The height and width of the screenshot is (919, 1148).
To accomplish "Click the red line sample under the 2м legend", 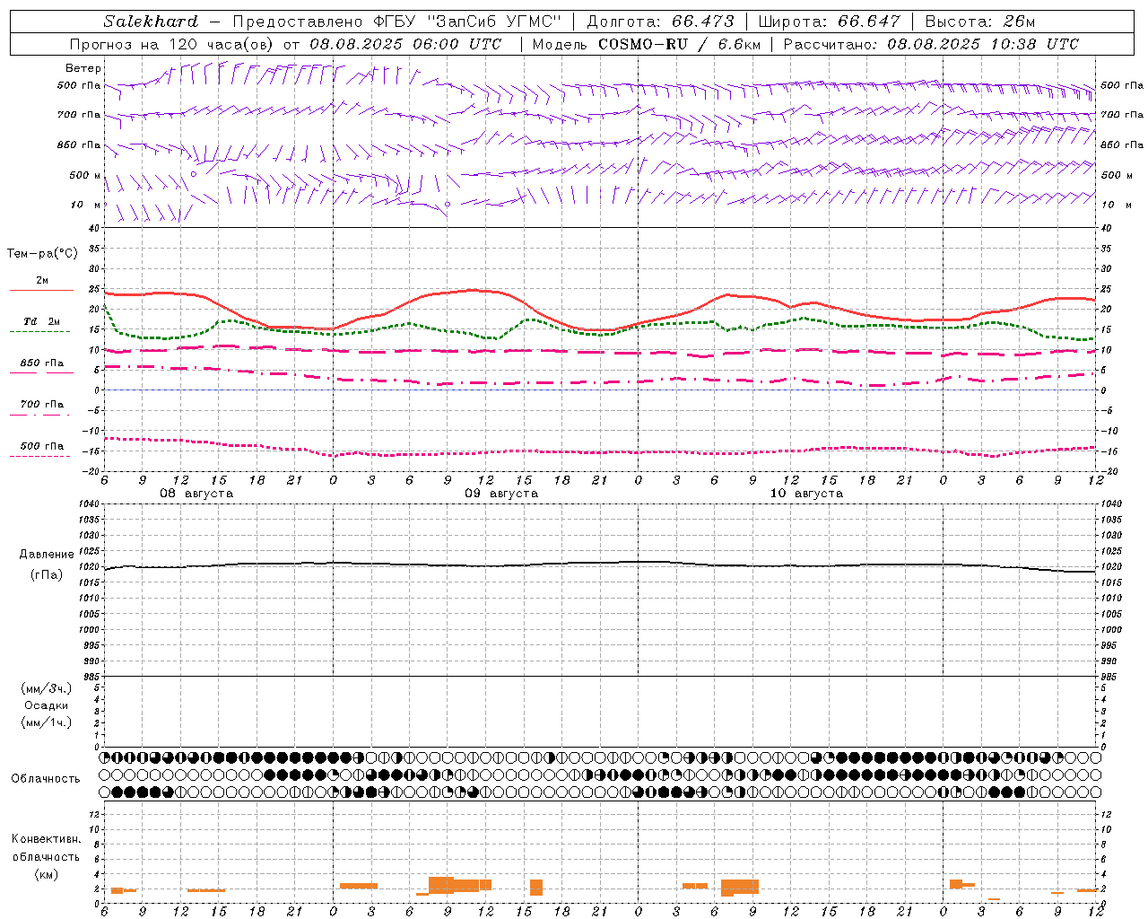I will pos(41,290).
